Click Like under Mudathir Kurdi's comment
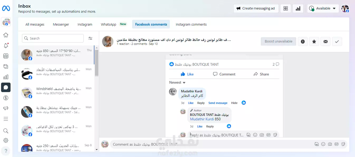 coord(191,103)
